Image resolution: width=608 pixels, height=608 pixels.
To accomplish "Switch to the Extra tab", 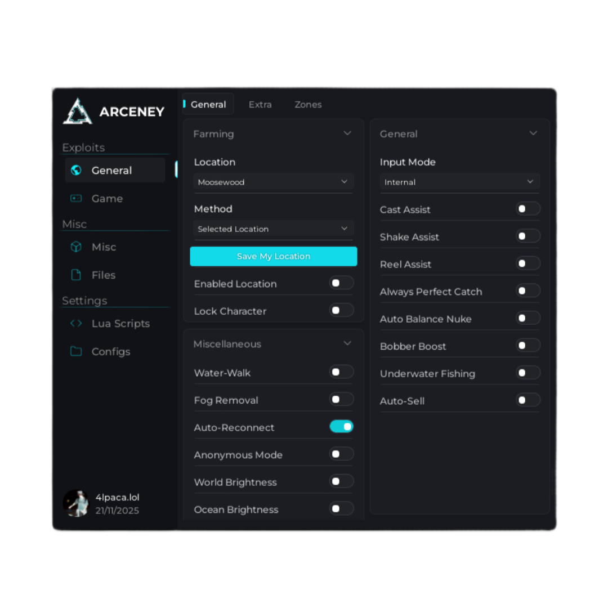I will coord(260,105).
